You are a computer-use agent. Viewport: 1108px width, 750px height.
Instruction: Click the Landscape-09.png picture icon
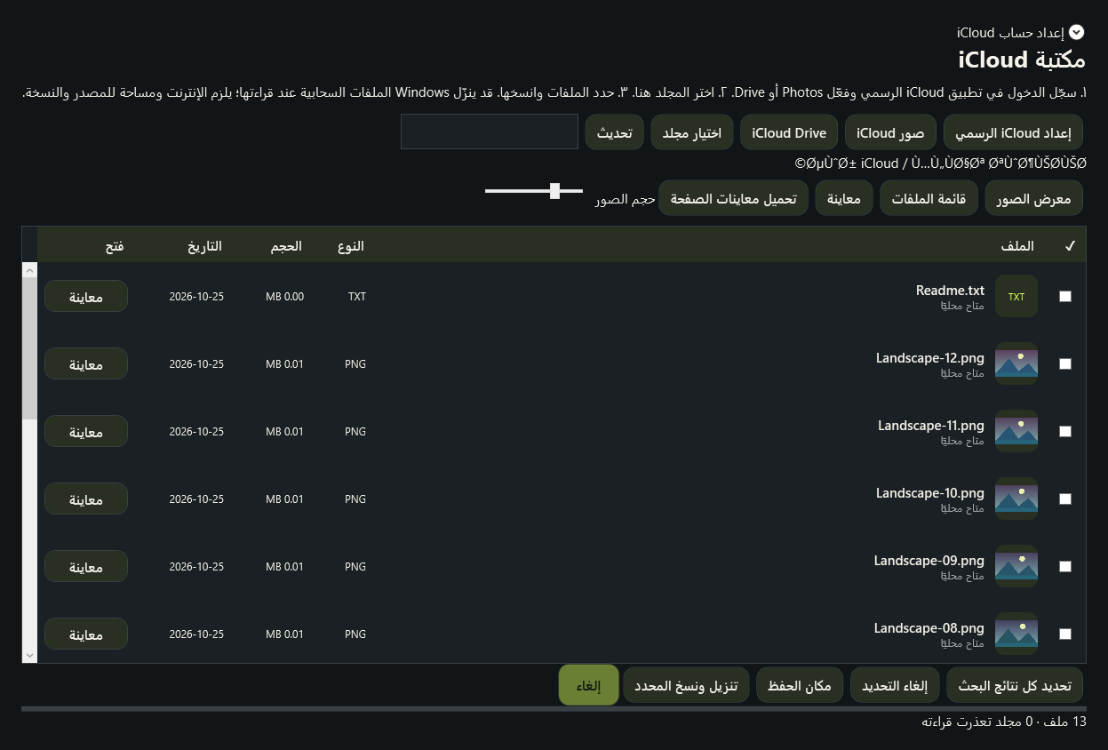coord(1016,567)
